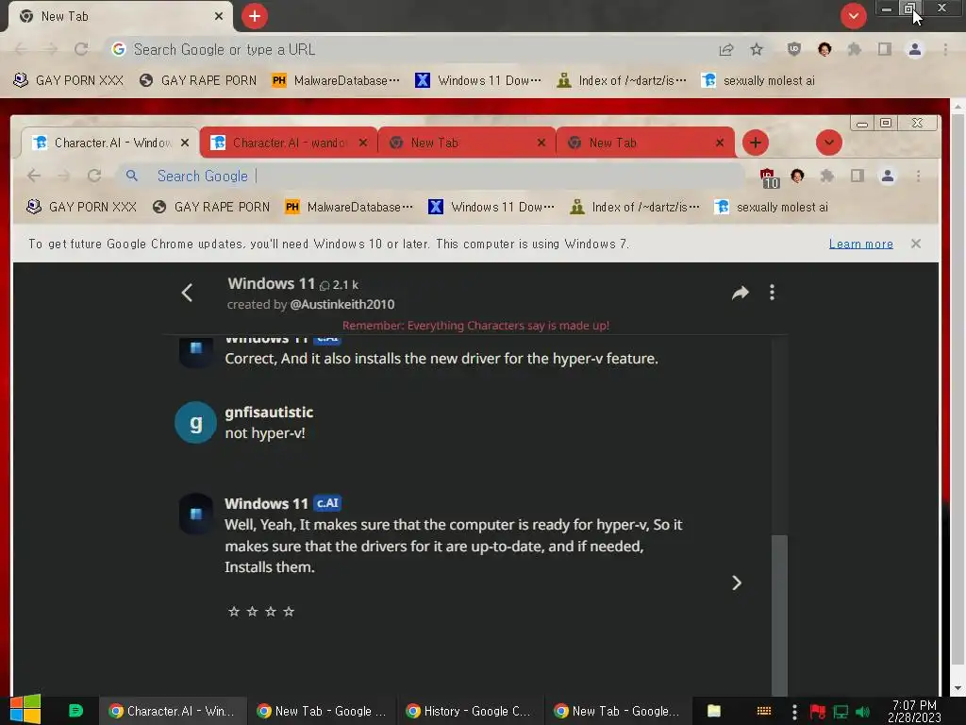Rate the reply three stars
The image size is (966, 725).
point(271,612)
